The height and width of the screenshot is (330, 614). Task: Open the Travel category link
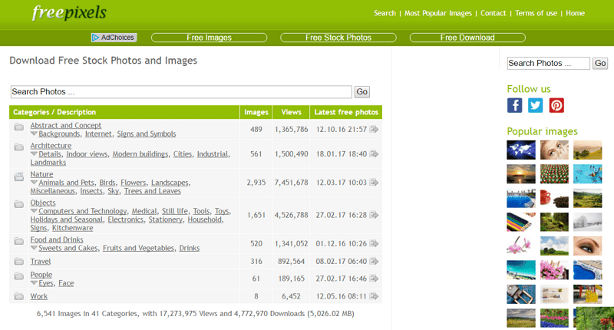[41, 261]
